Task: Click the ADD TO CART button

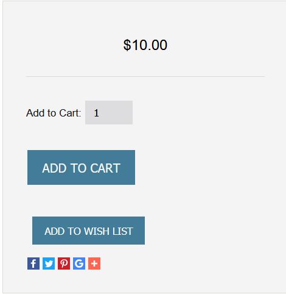Action: pyautogui.click(x=81, y=167)
